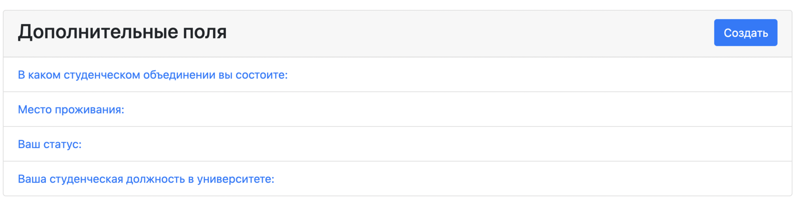Click the last row in fields list
Screen dimensions: 796x209
(474, 179)
